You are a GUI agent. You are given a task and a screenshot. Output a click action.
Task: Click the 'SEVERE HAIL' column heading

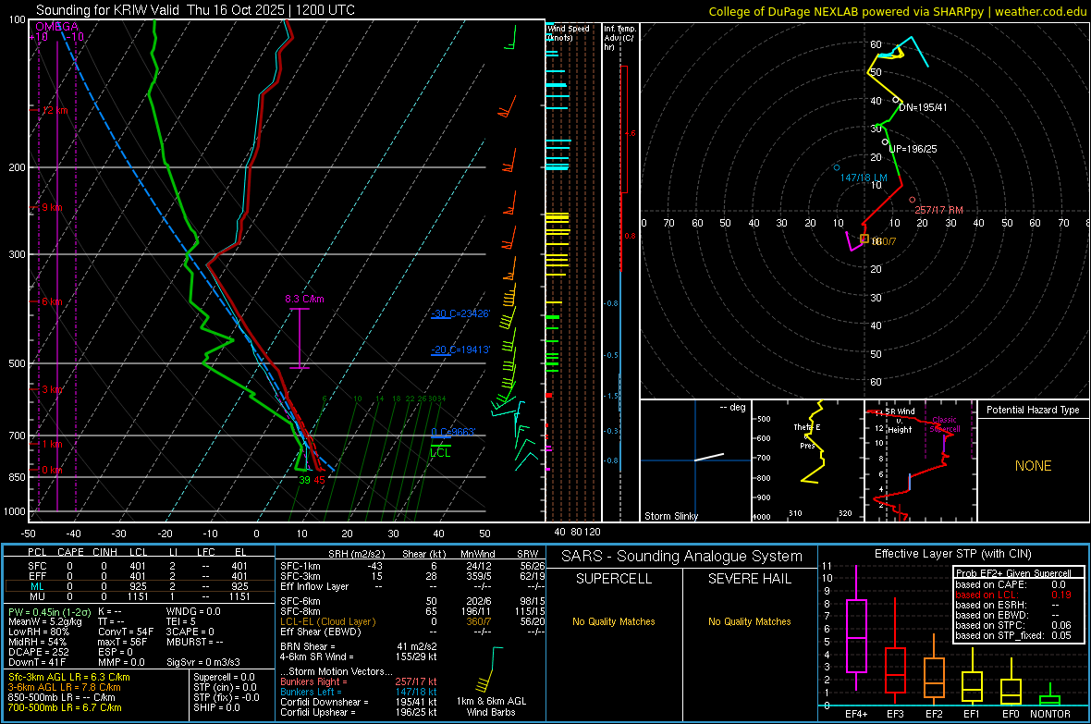point(749,579)
